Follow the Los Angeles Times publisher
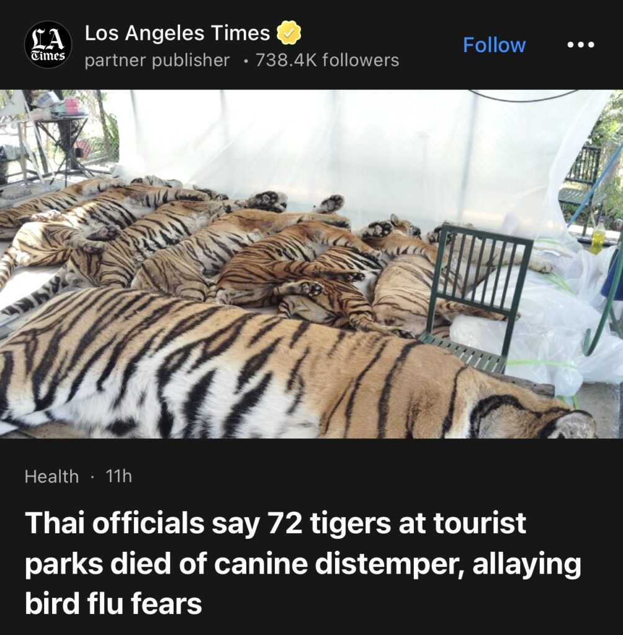 [494, 45]
